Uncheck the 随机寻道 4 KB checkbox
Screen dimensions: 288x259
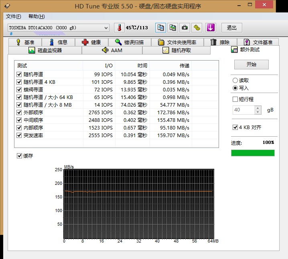coord(19,82)
